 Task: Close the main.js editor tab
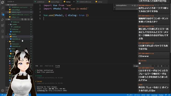click(74, 2)
